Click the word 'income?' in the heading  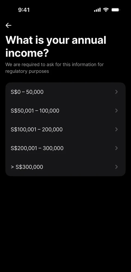[x=27, y=53]
